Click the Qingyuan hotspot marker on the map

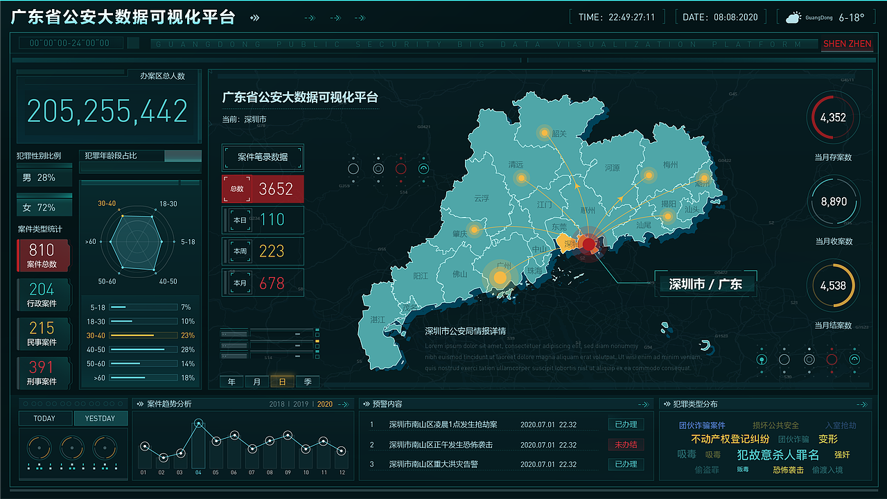coord(521,178)
